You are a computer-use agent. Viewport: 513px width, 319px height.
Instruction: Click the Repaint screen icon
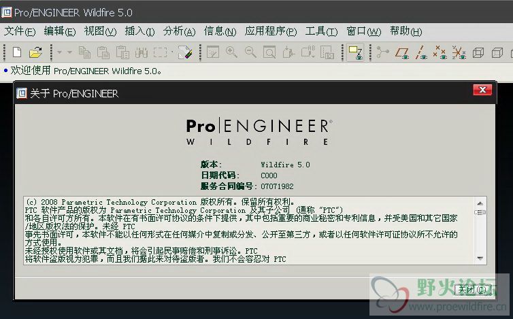213,52
